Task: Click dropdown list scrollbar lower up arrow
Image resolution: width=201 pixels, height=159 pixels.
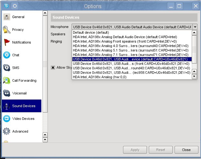Action: [194, 72]
